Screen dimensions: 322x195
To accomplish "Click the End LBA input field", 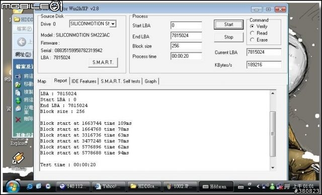I will pos(186,36).
